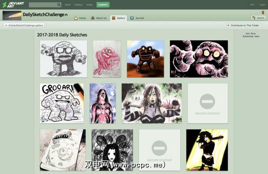Click the search magnifier icon

click(59, 5)
